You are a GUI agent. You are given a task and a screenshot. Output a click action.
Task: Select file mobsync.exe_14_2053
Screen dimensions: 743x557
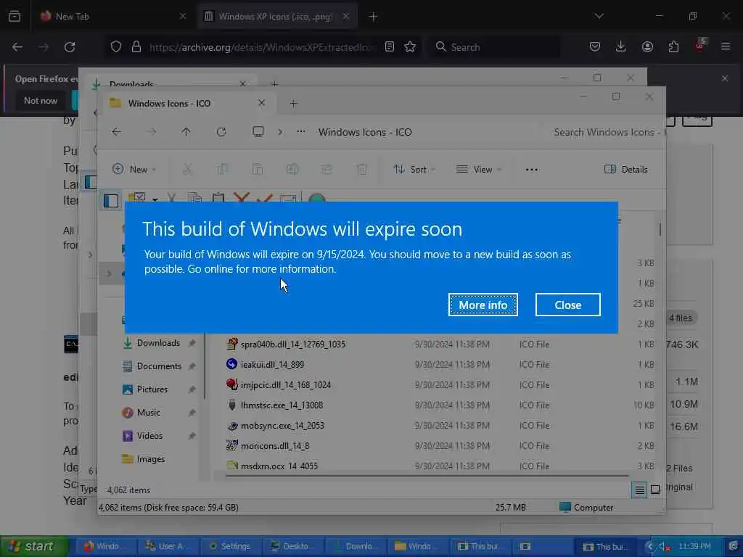pyautogui.click(x=282, y=425)
